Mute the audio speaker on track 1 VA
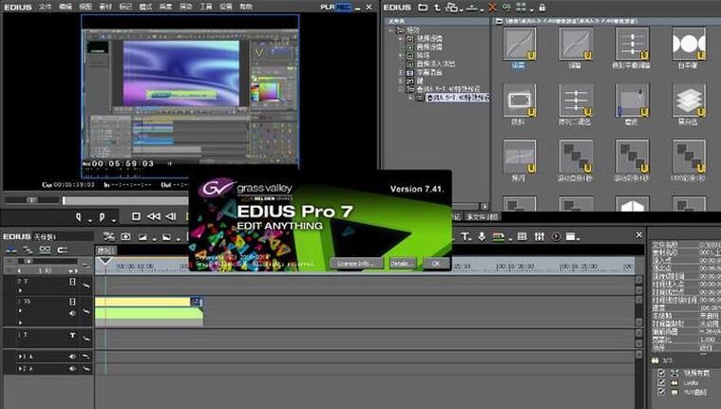Viewport: 721px width, 409px height. click(72, 313)
